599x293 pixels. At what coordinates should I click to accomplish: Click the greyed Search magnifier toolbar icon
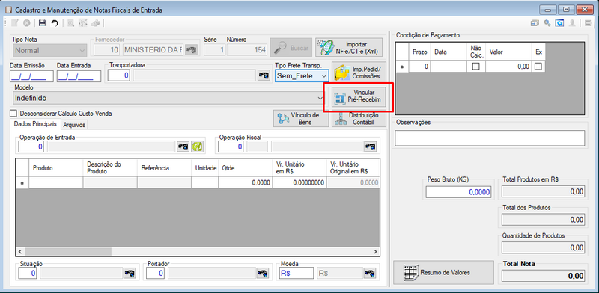[x=71, y=23]
